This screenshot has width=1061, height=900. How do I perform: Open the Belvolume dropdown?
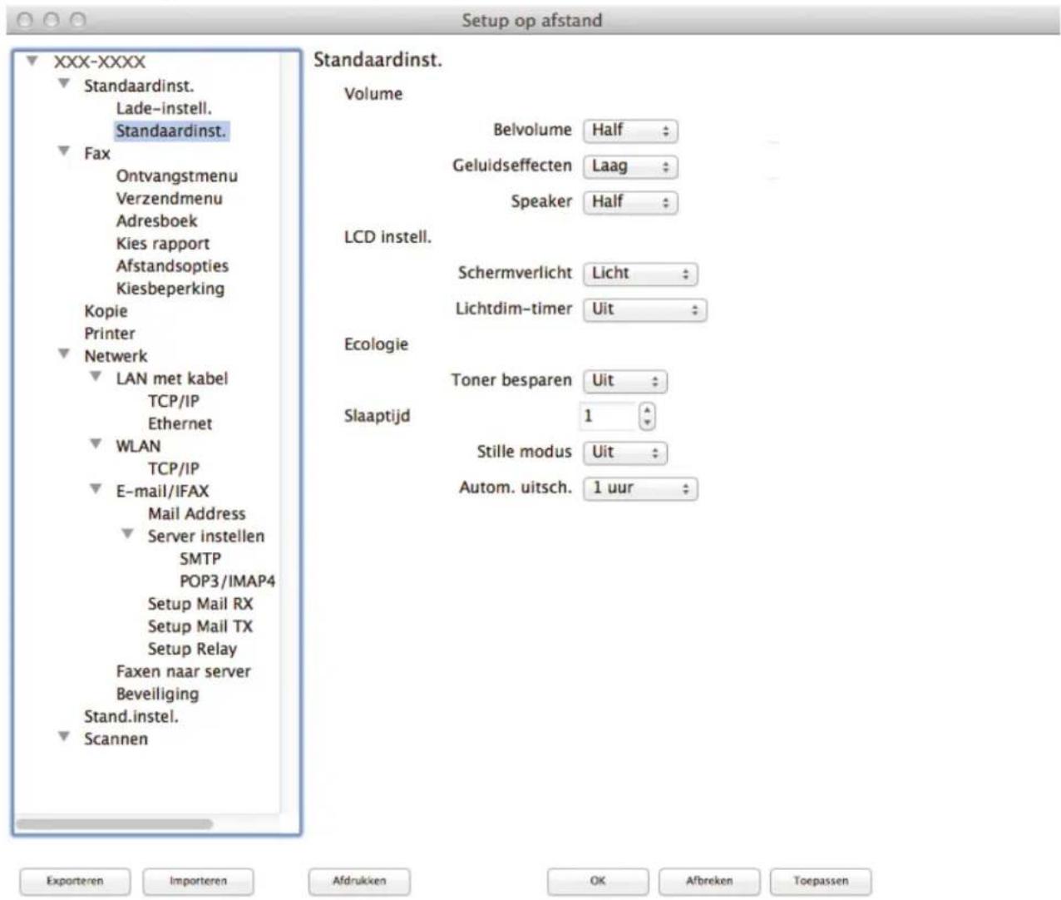pyautogui.click(x=630, y=131)
